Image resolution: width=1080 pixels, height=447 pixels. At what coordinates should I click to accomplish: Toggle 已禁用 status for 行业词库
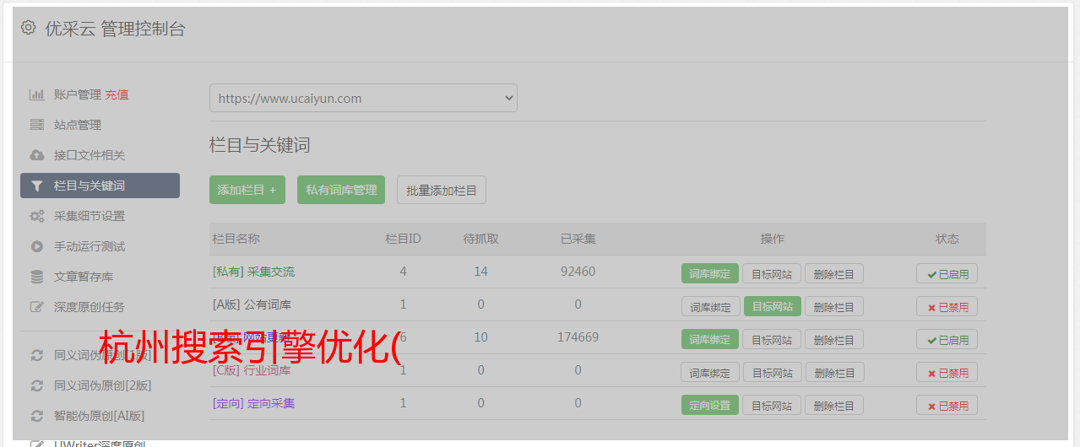(947, 372)
